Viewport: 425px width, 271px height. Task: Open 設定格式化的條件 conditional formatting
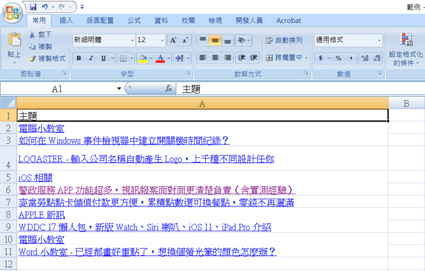tap(406, 49)
